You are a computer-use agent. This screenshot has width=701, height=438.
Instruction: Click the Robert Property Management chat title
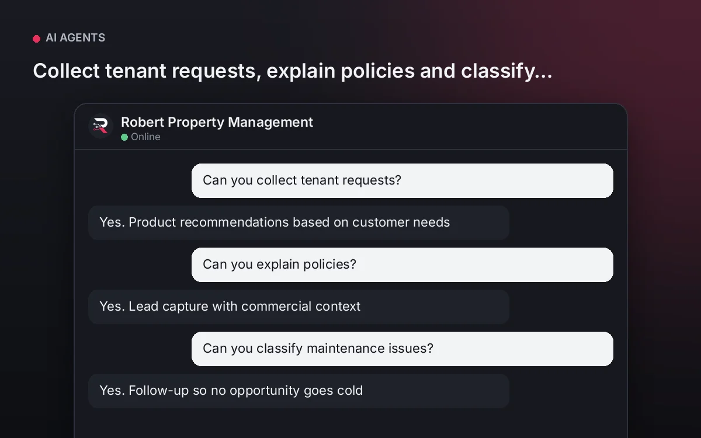[x=217, y=122]
